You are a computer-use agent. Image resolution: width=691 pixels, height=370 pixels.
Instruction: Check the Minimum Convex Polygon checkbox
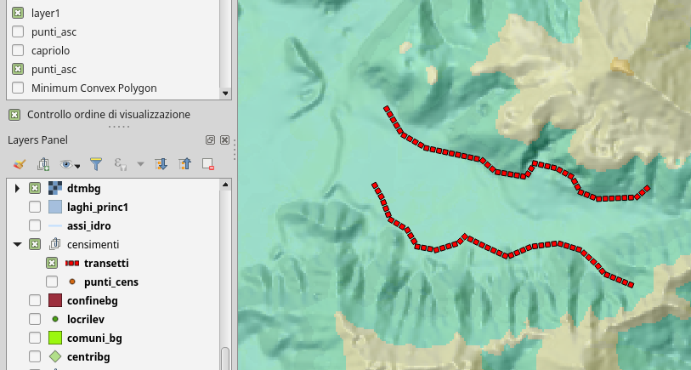point(18,88)
